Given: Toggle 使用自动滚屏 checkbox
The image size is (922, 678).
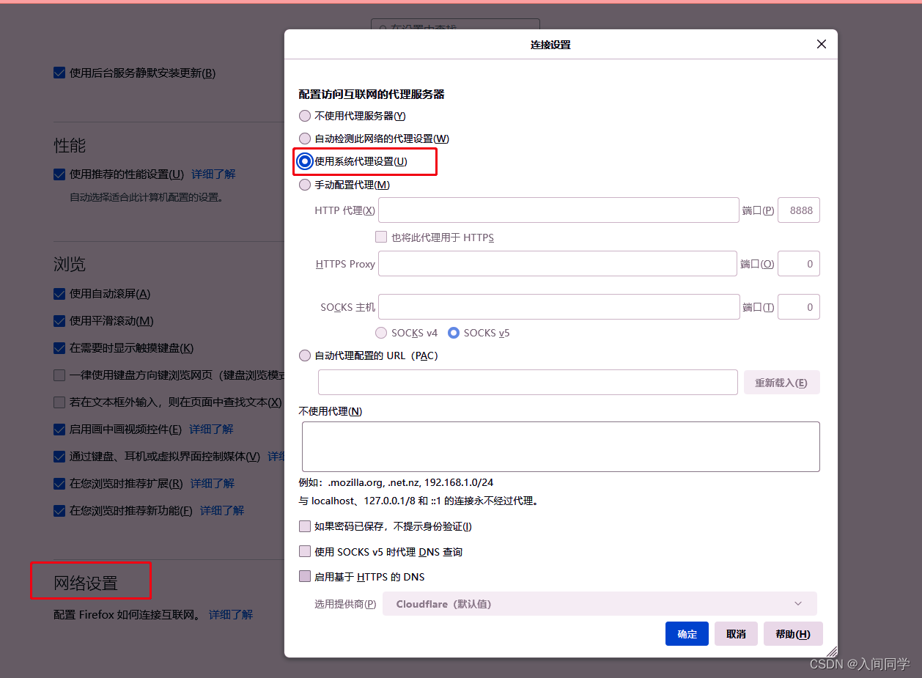Looking at the screenshot, I should (59, 294).
